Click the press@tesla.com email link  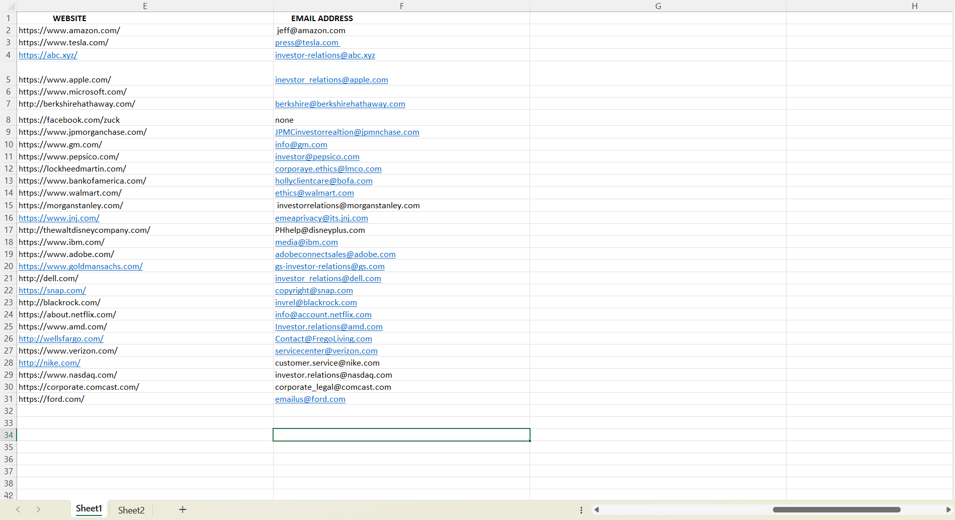coord(307,43)
